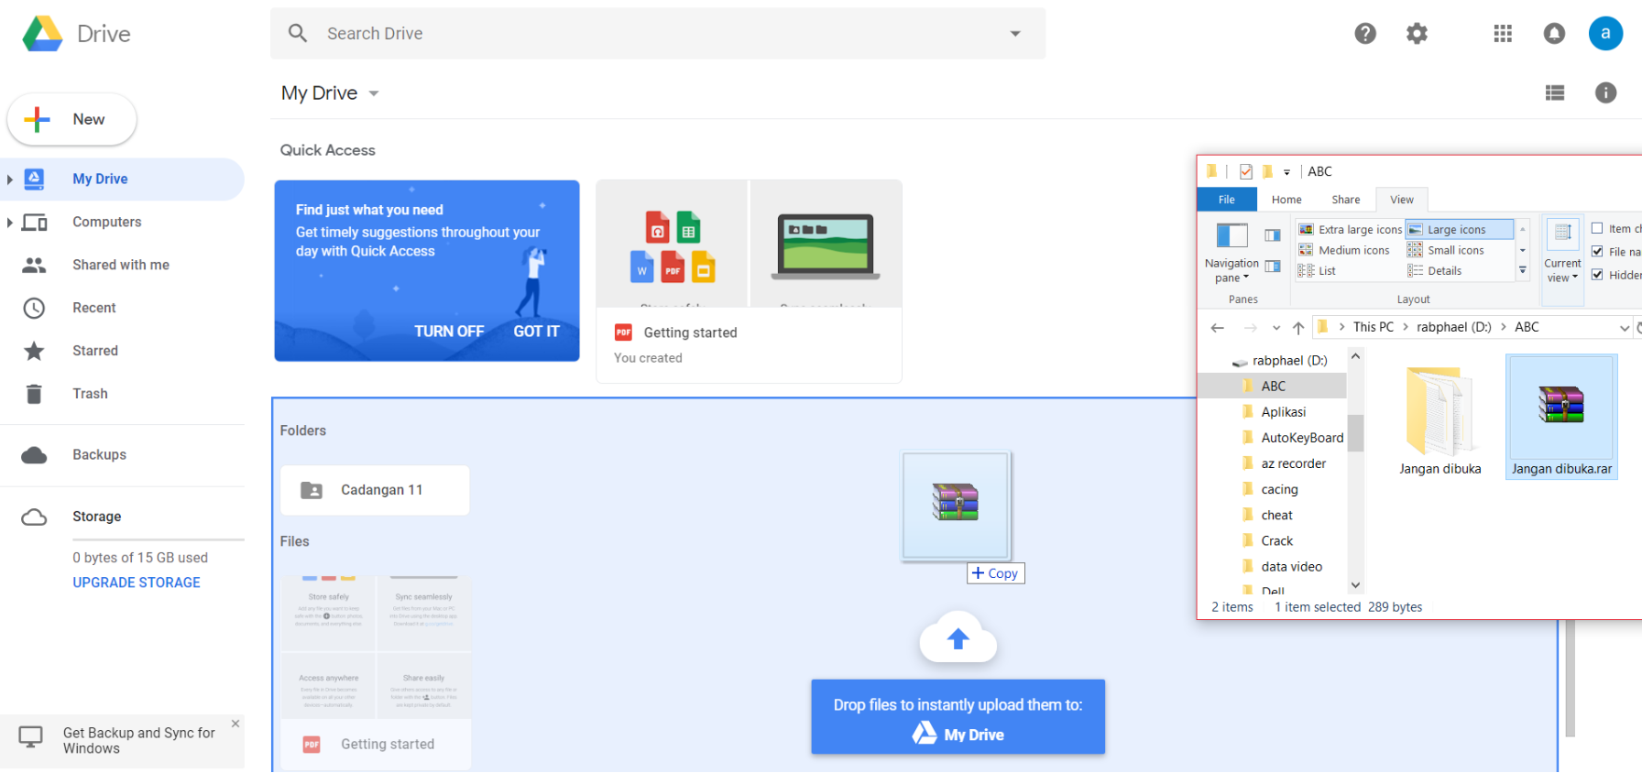Viewport: 1642px width, 773px height.
Task: Expand My Drive tree in sidebar
Action: tap(9, 180)
